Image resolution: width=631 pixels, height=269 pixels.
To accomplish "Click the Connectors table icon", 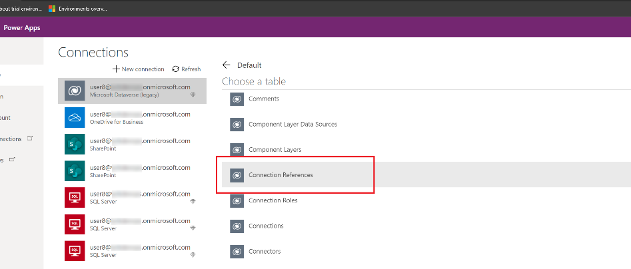I will tap(237, 252).
